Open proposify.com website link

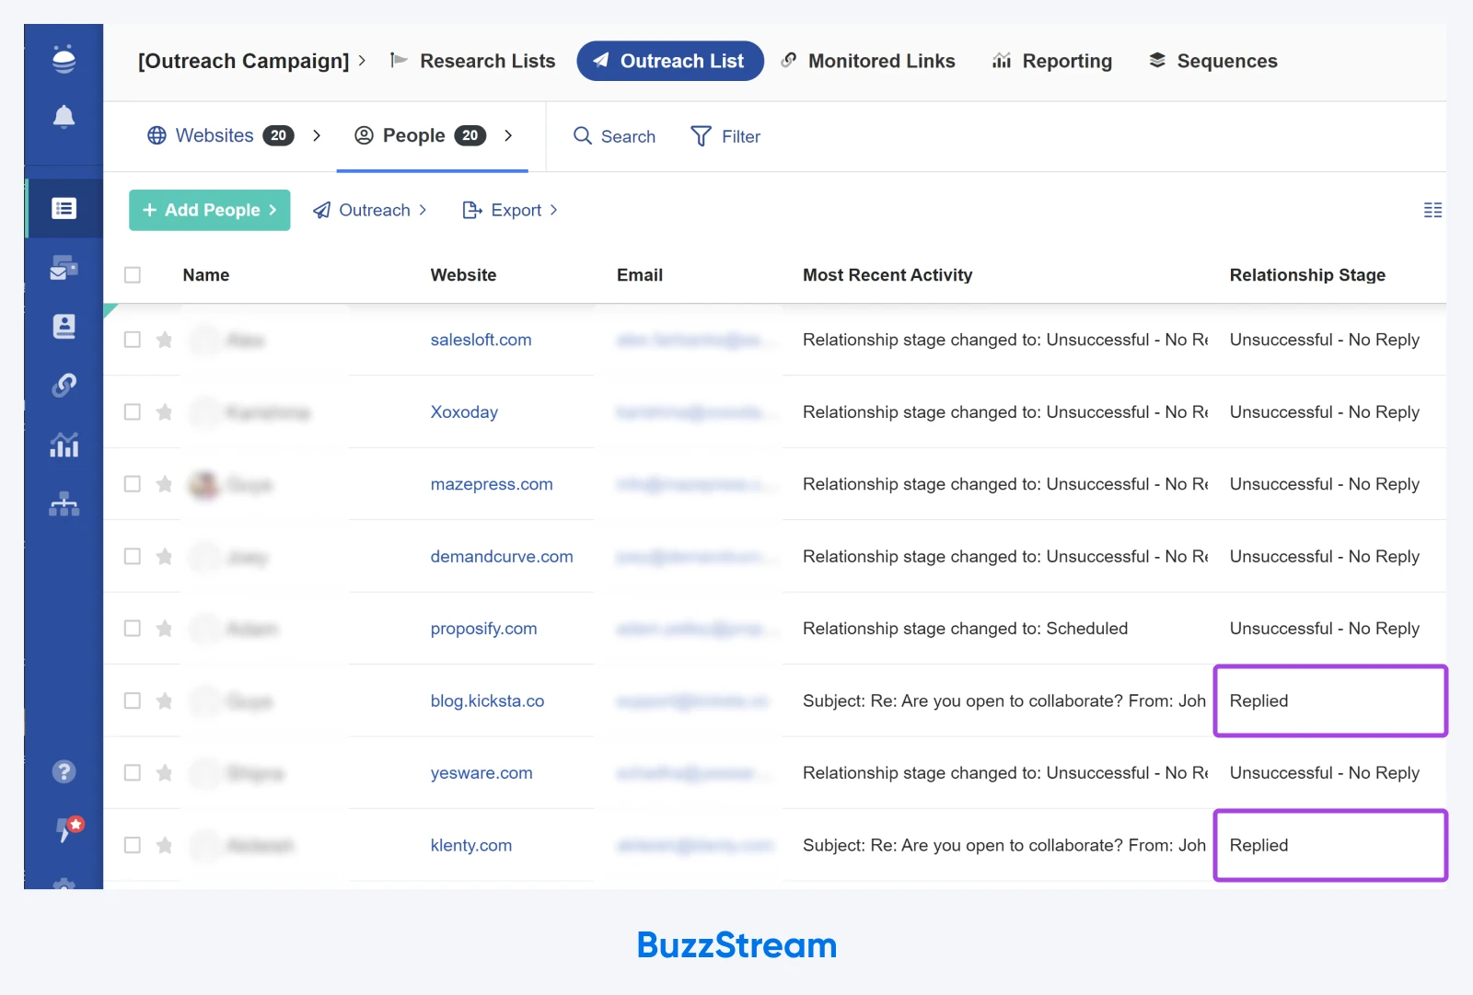pyautogui.click(x=483, y=629)
